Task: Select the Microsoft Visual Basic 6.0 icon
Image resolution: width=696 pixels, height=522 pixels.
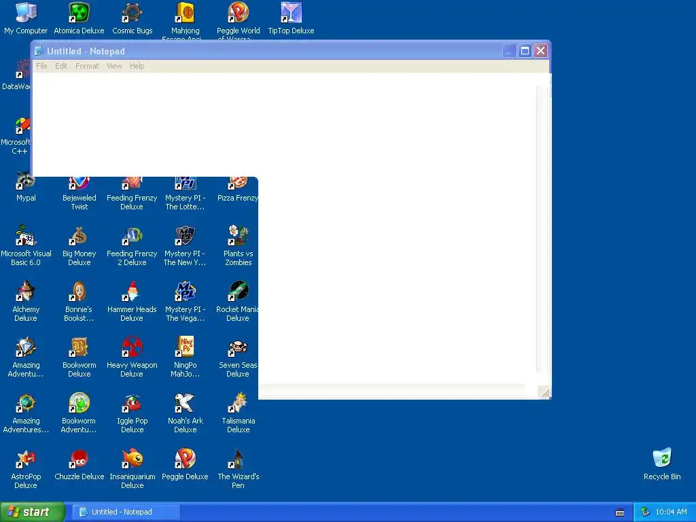Action: pos(26,245)
